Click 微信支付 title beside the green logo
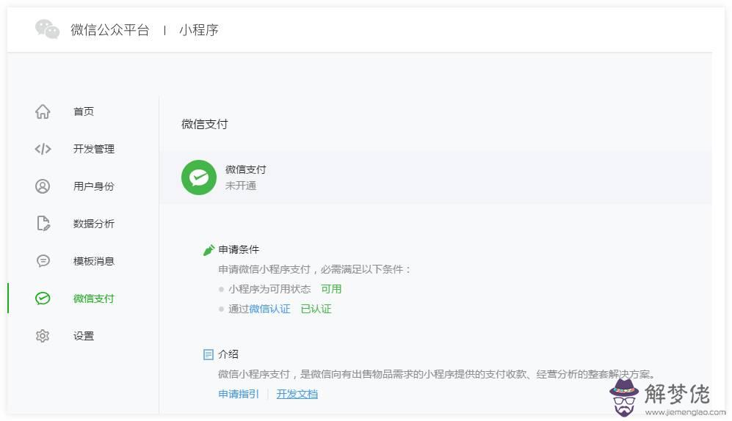Viewport: 732px width, 421px height. tap(245, 169)
